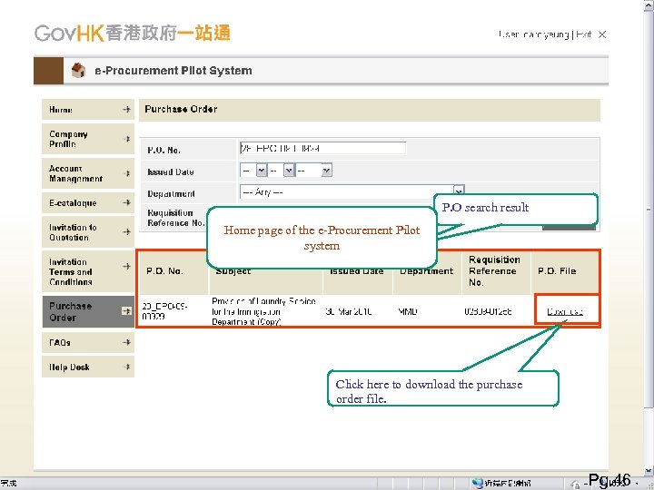Click the X icon next to Exit

[x=602, y=34]
